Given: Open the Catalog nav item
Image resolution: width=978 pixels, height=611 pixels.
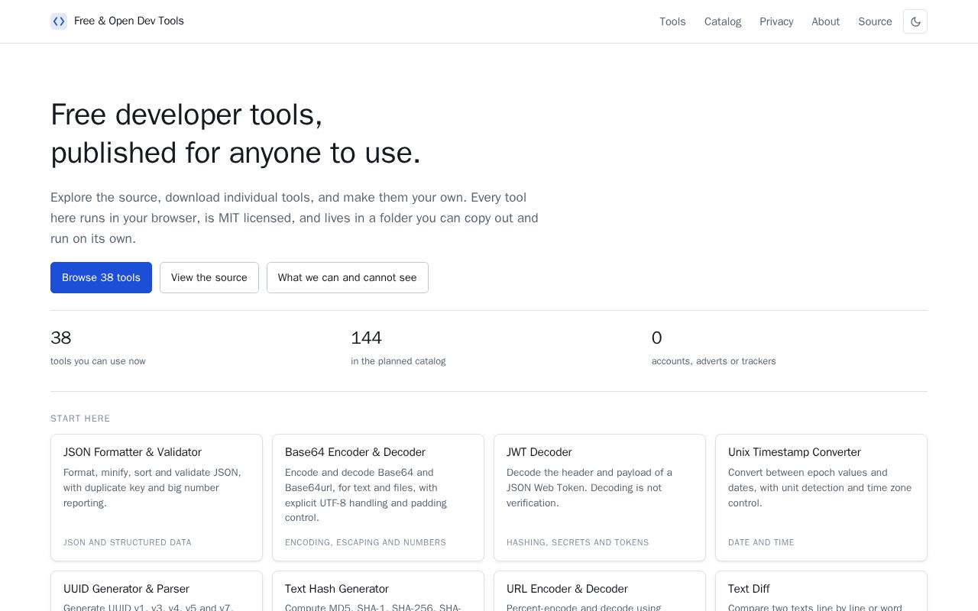Looking at the screenshot, I should point(723,21).
